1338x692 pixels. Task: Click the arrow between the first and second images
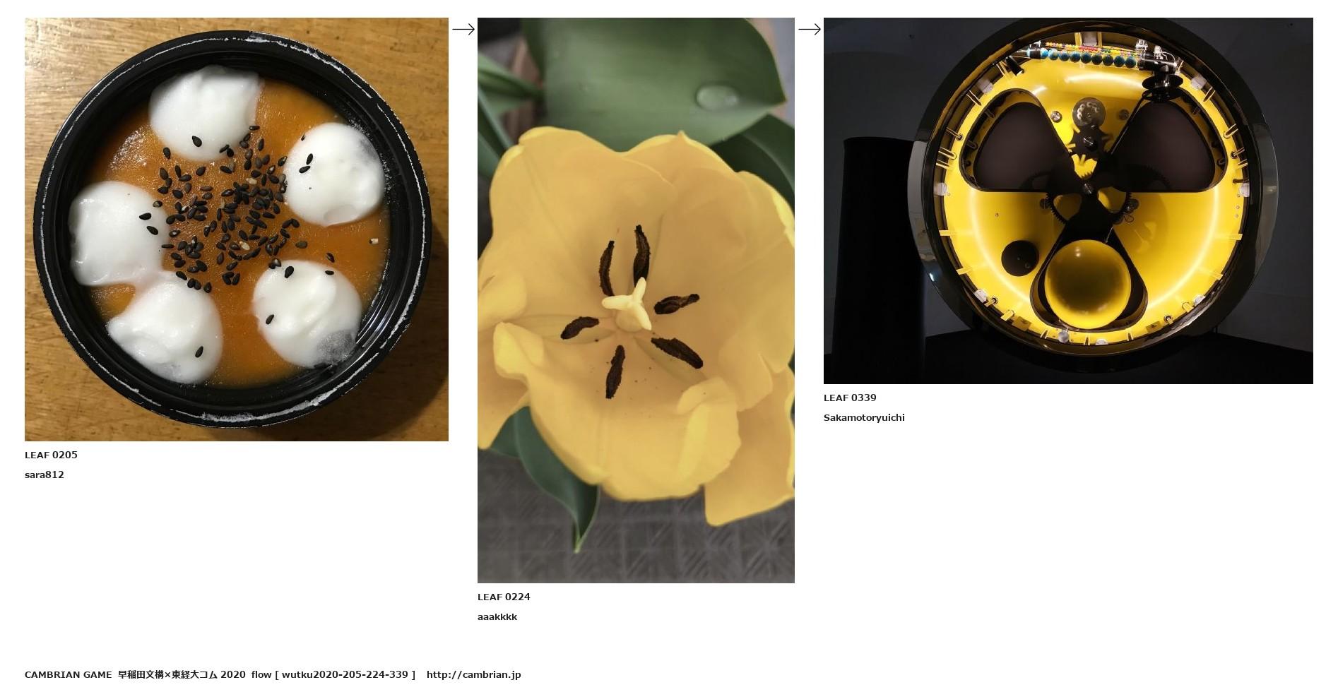click(x=463, y=29)
